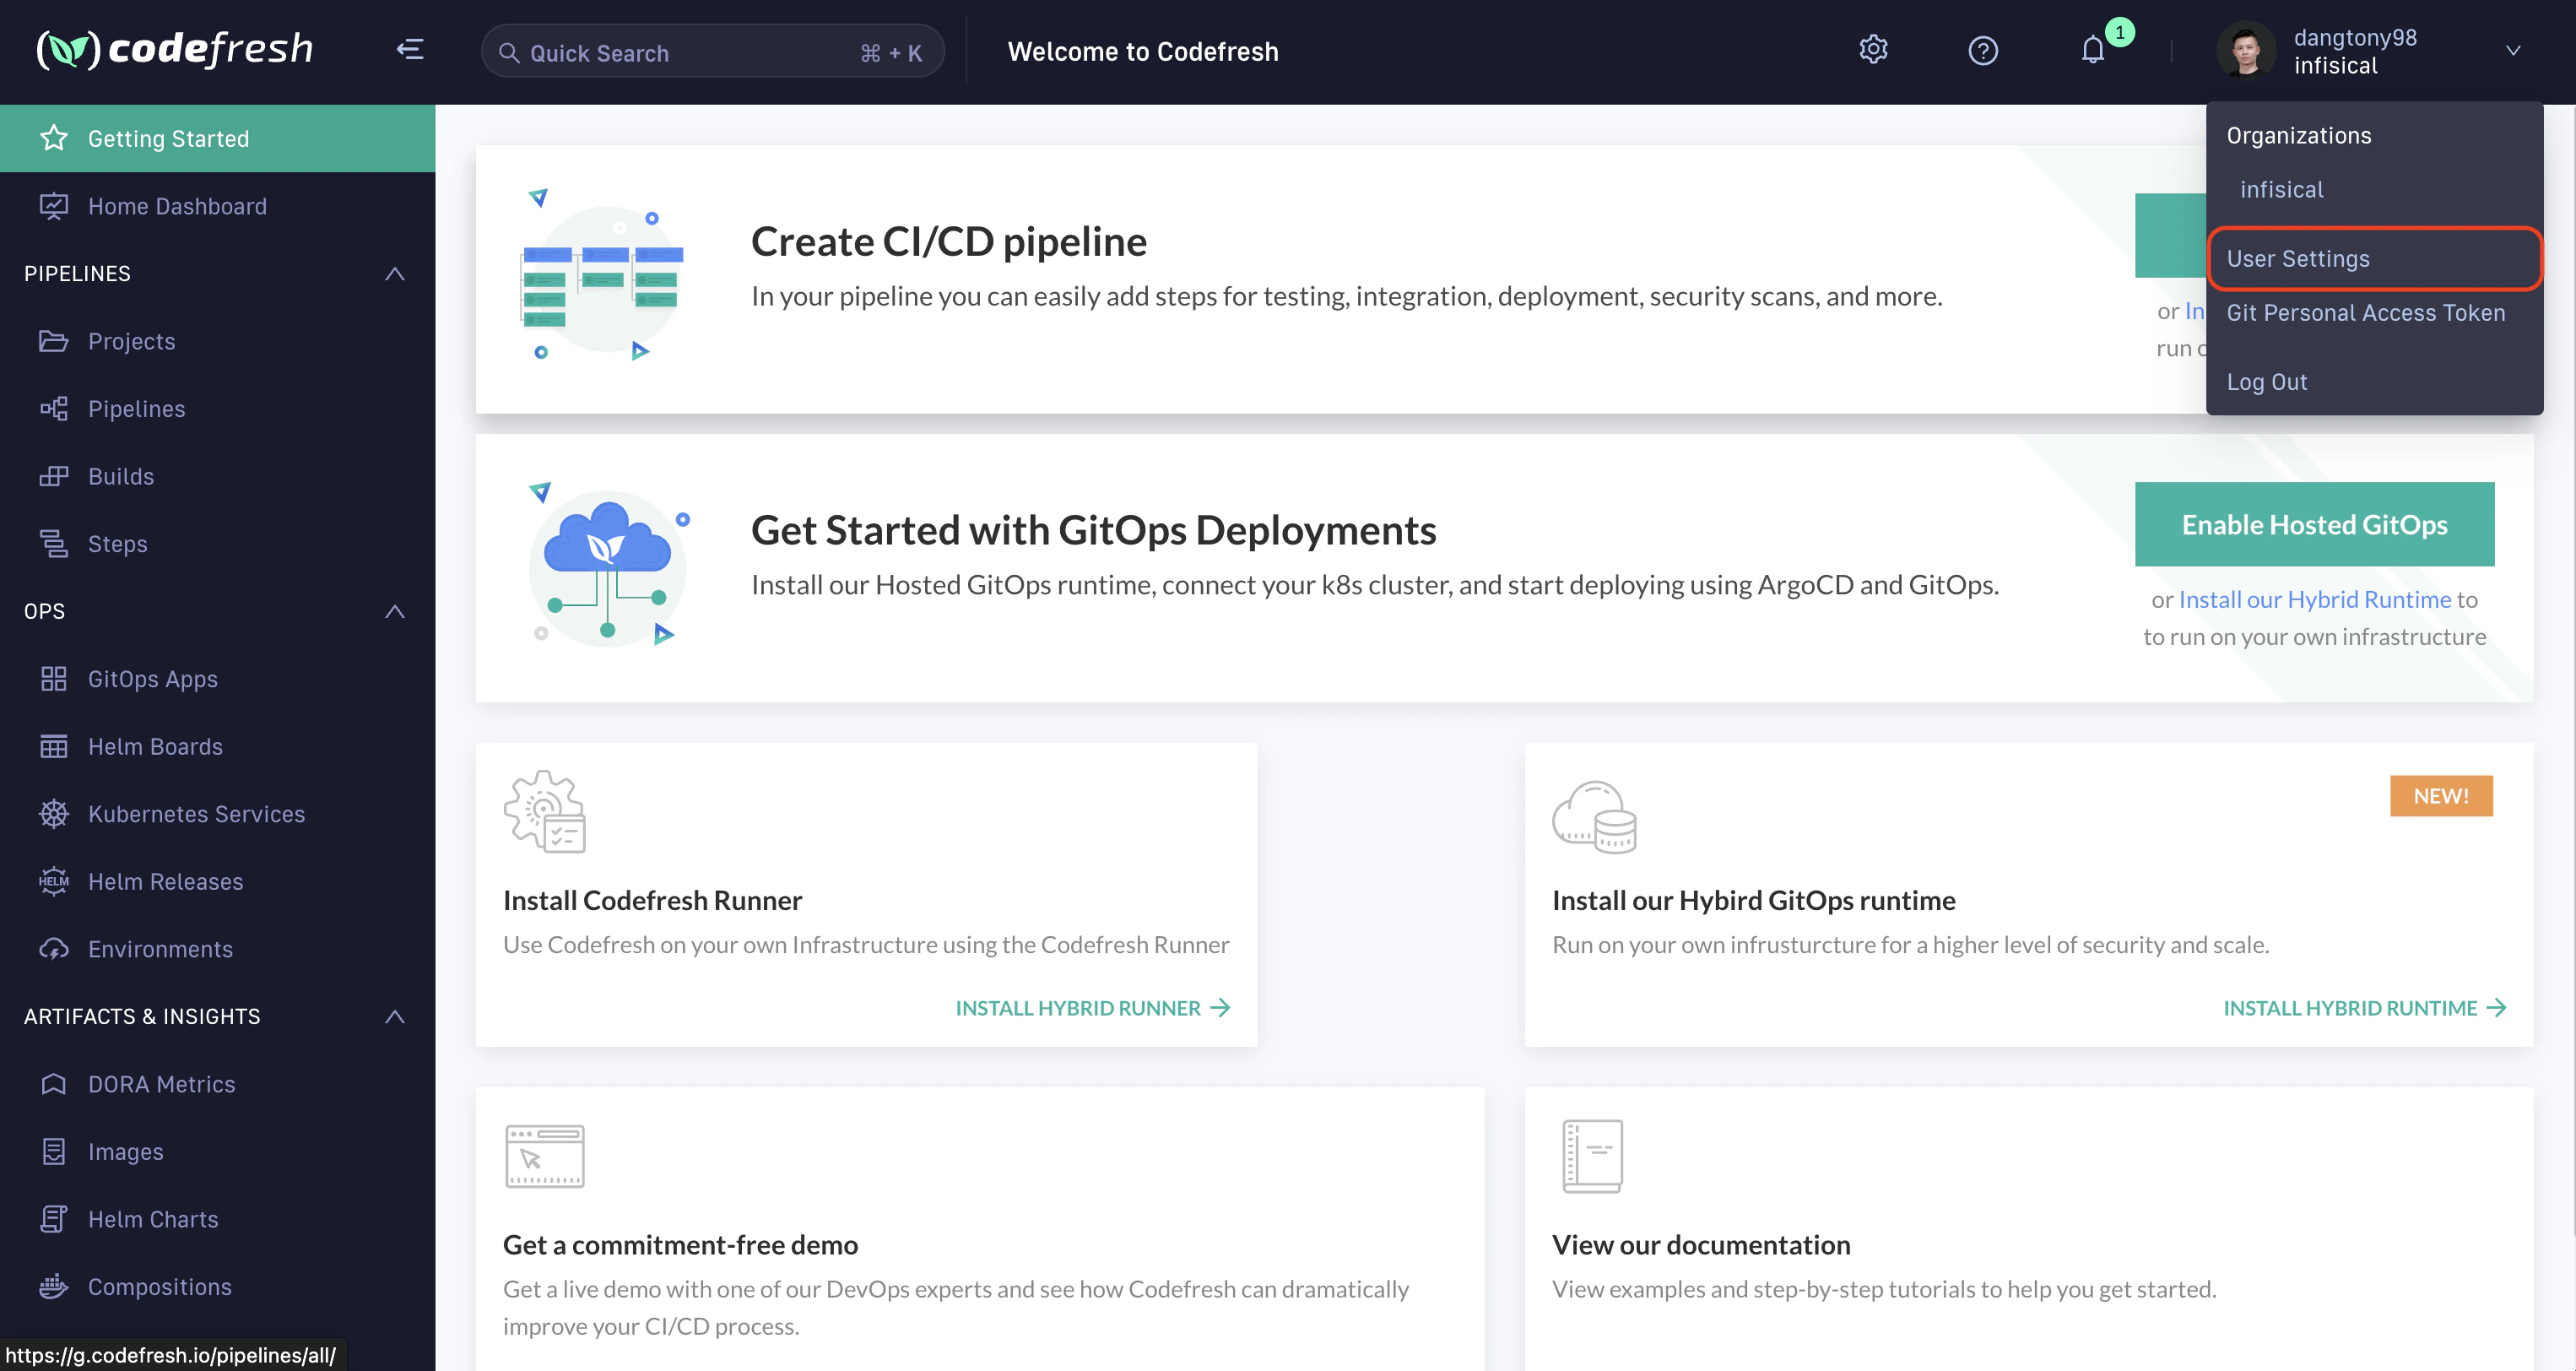Image resolution: width=2576 pixels, height=1371 pixels.
Task: Click the NEW! badge
Action: click(2441, 795)
